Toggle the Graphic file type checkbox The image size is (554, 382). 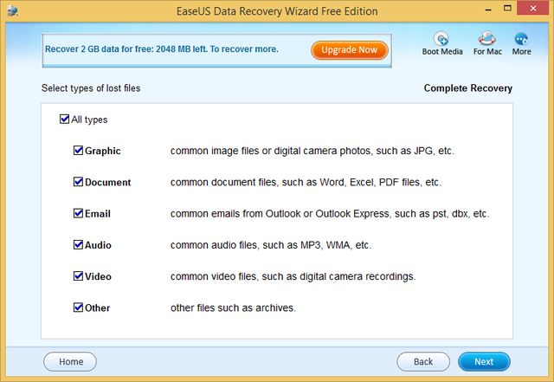(78, 151)
